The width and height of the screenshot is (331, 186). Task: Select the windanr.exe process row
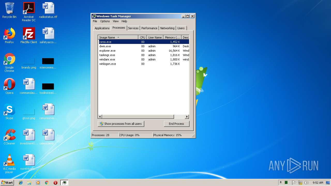pyautogui.click(x=144, y=59)
